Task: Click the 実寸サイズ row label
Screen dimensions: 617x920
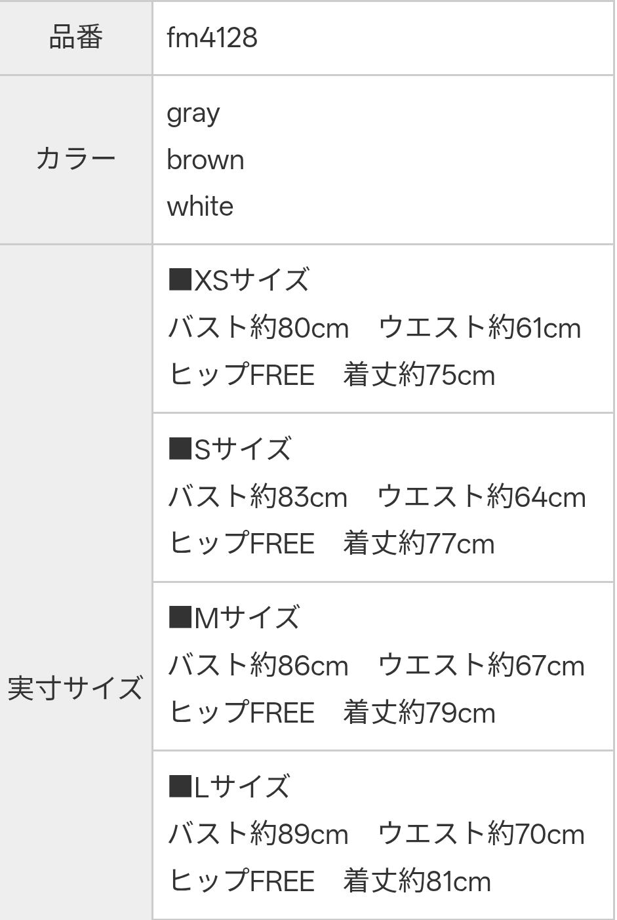Action: coord(75,689)
